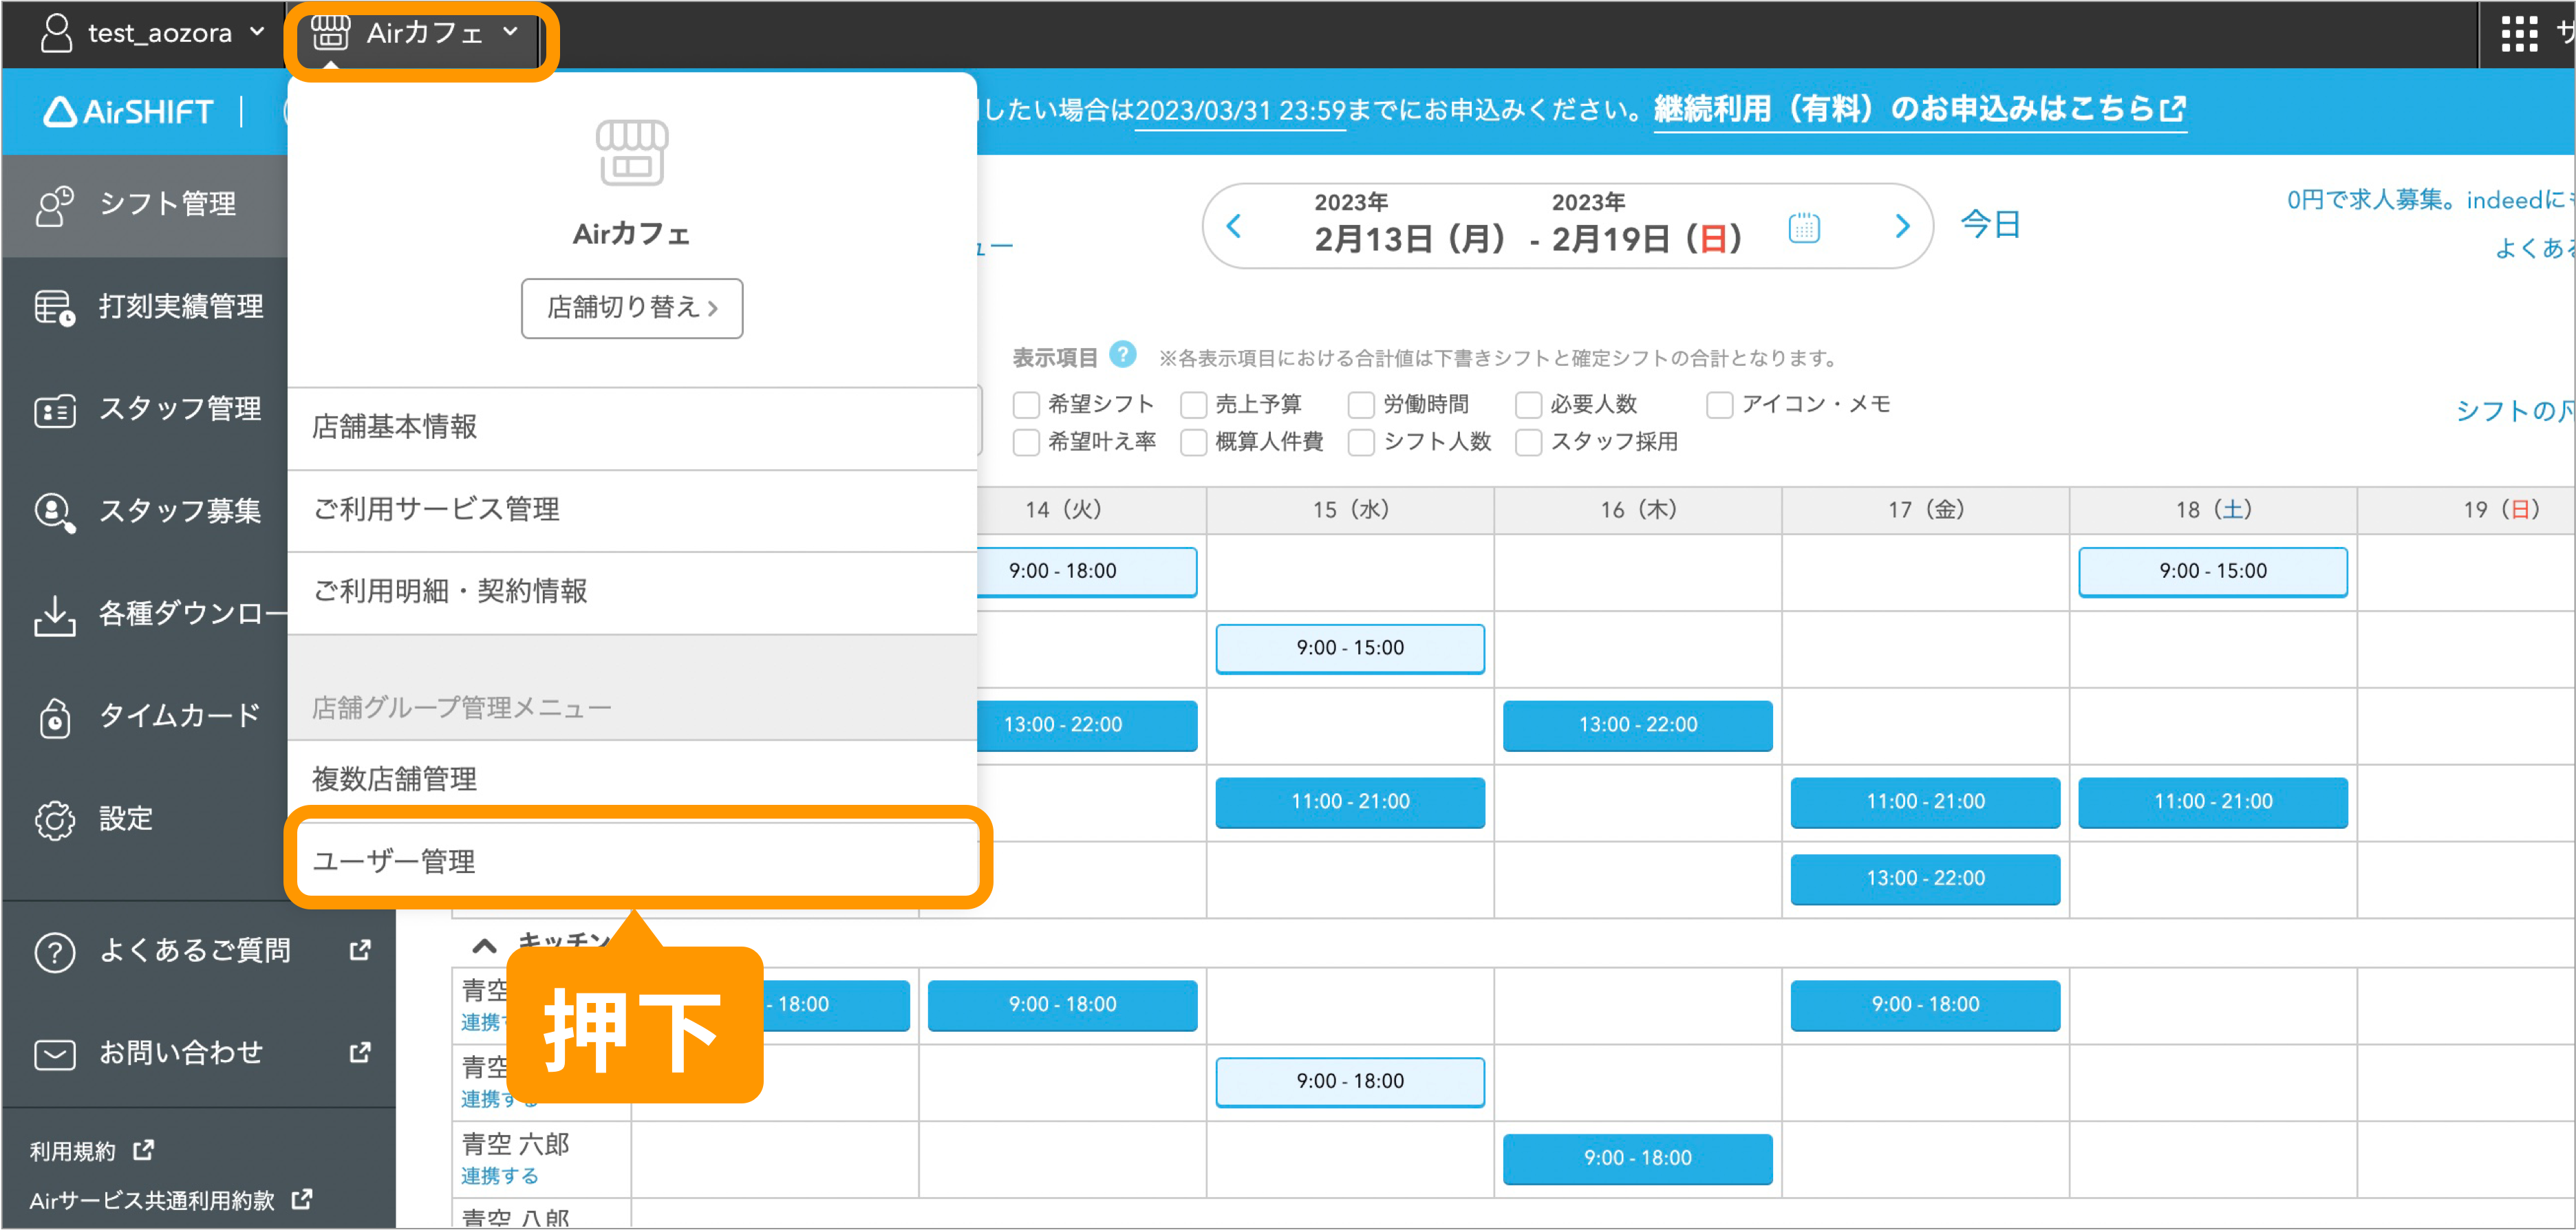Click the 店舗切り替え button
This screenshot has height=1230, width=2576.
point(632,308)
